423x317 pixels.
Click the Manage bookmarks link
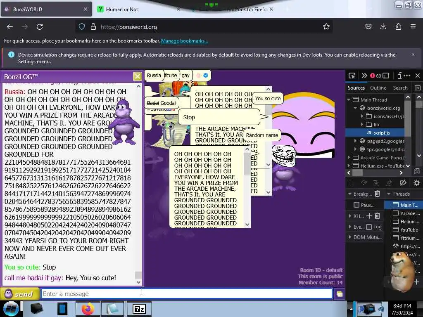185,41
